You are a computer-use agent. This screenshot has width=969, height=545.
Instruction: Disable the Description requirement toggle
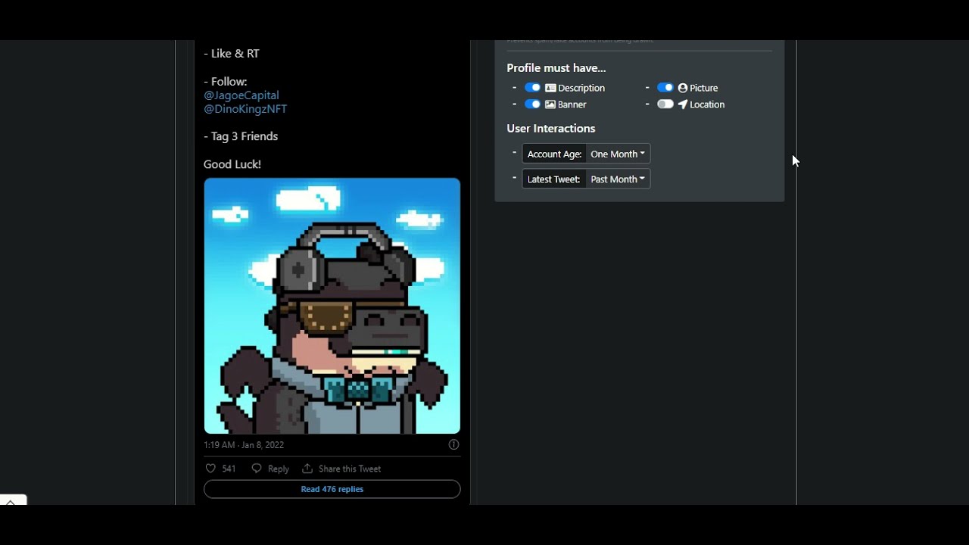pyautogui.click(x=532, y=88)
